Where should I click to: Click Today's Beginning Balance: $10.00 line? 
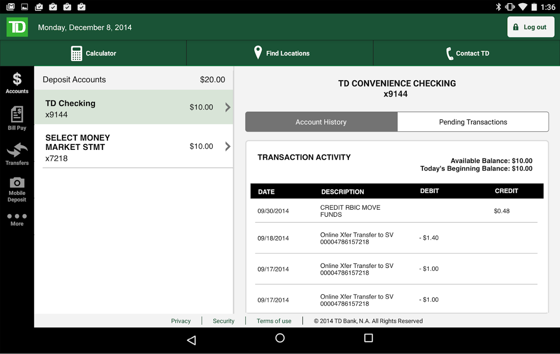click(476, 168)
